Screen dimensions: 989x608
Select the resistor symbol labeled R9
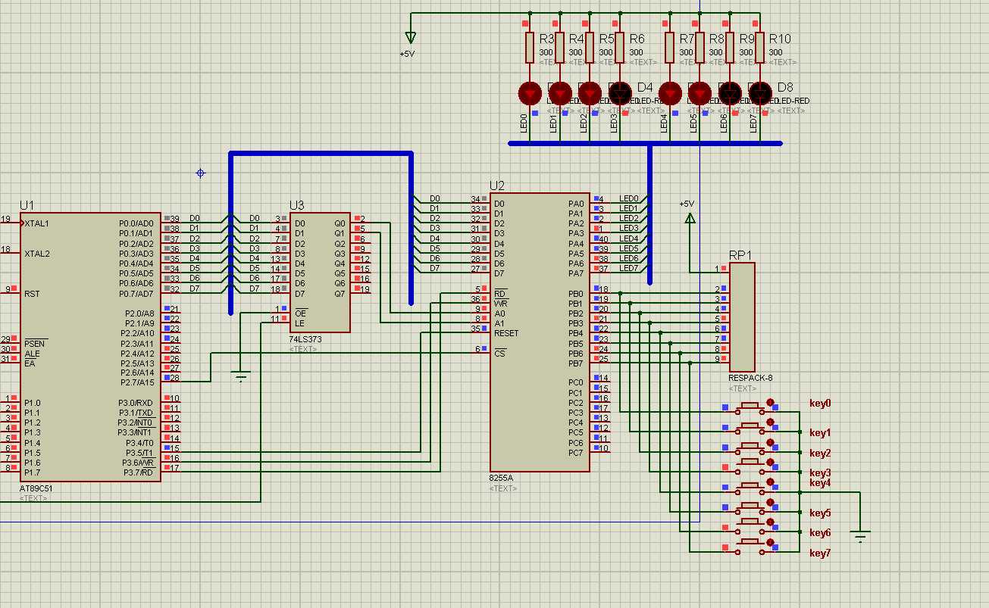(x=730, y=47)
